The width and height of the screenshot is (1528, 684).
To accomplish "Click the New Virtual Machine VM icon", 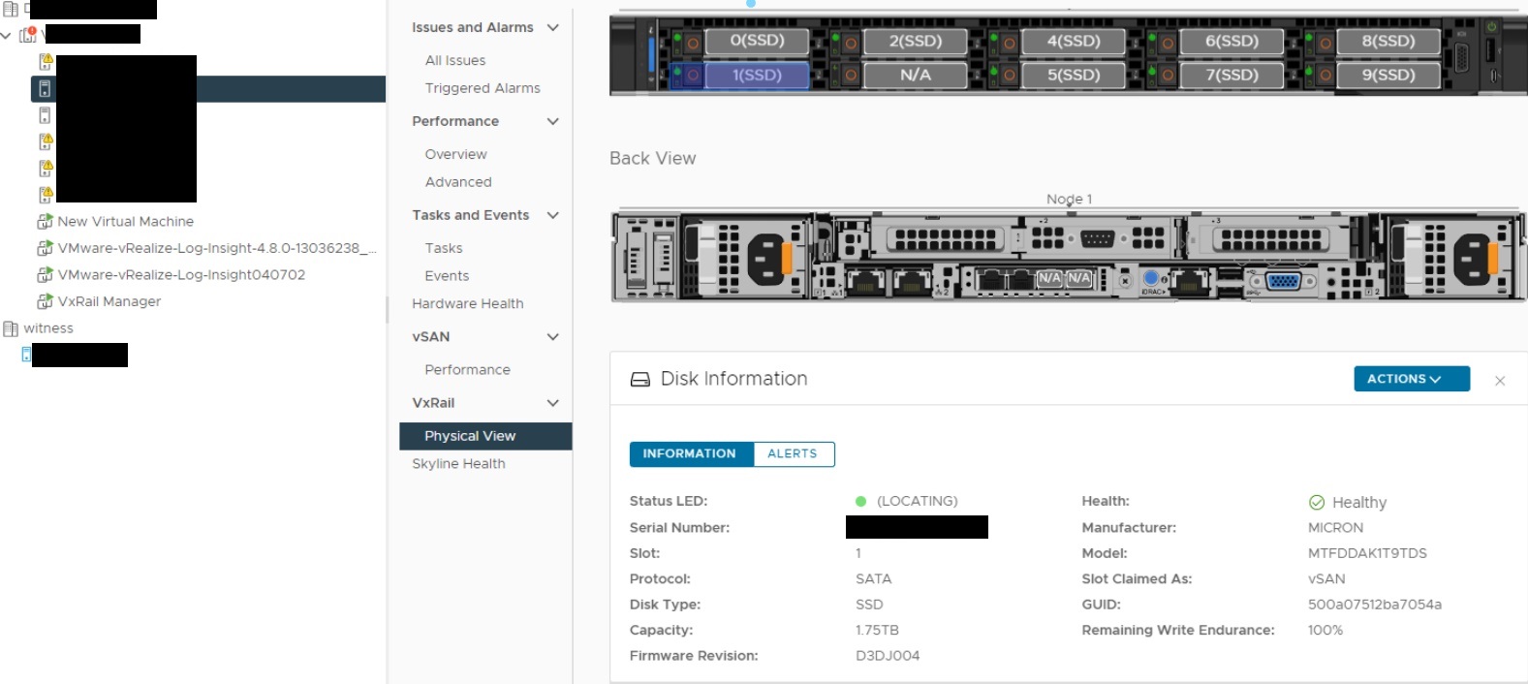I will 45,222.
